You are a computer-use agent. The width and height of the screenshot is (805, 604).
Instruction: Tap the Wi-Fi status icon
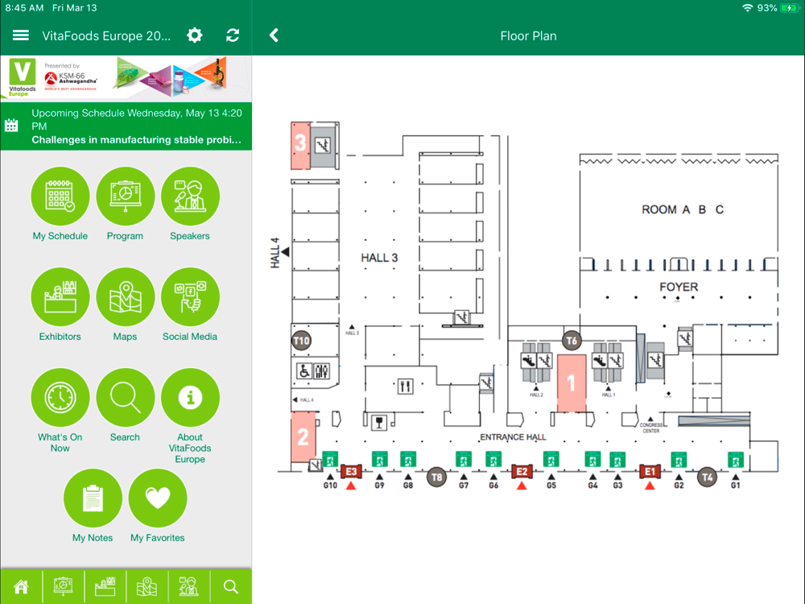click(748, 8)
